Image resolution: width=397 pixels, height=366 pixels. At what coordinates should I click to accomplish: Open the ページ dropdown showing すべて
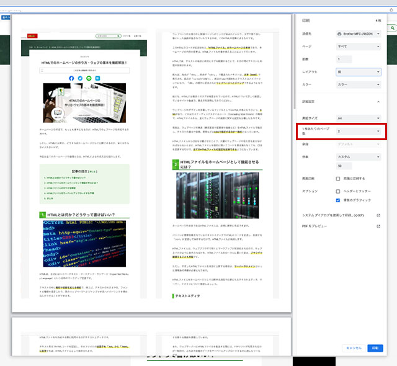click(x=359, y=47)
